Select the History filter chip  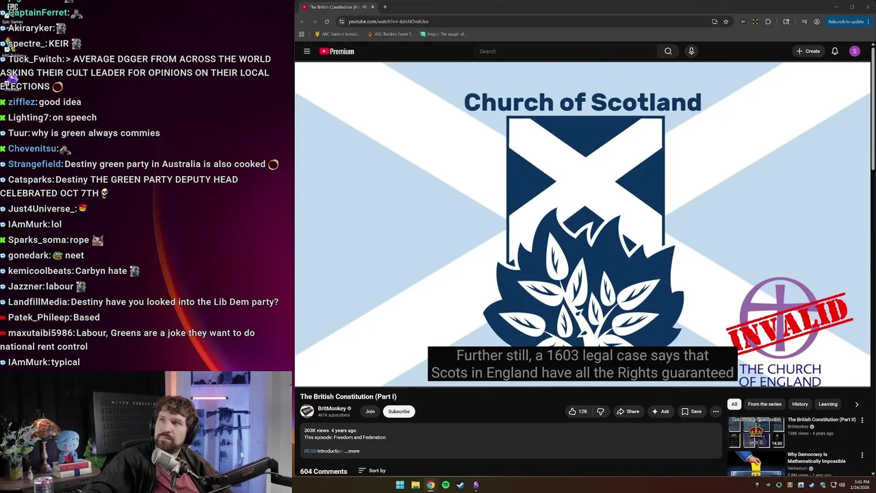click(800, 404)
